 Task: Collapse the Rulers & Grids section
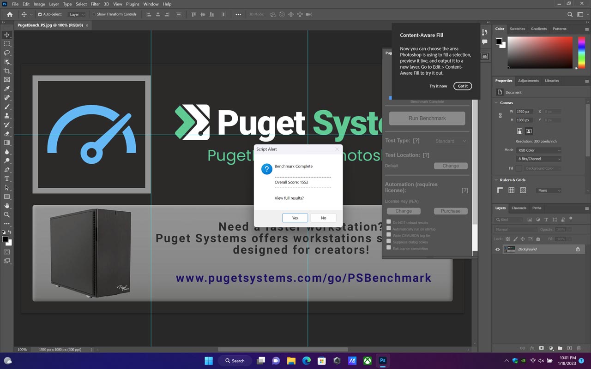pyautogui.click(x=496, y=180)
